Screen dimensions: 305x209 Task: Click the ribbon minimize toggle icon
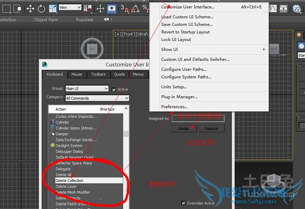pyautogui.click(x=107, y=19)
